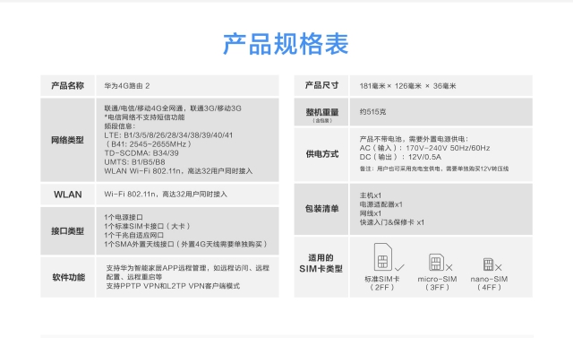Click the 包装清单 label cell

(x=321, y=209)
